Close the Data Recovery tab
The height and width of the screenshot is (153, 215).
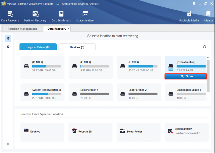(69, 29)
